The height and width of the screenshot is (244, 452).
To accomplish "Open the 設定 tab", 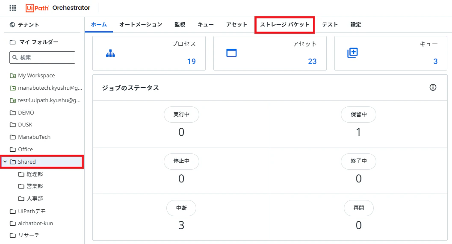I will point(356,25).
